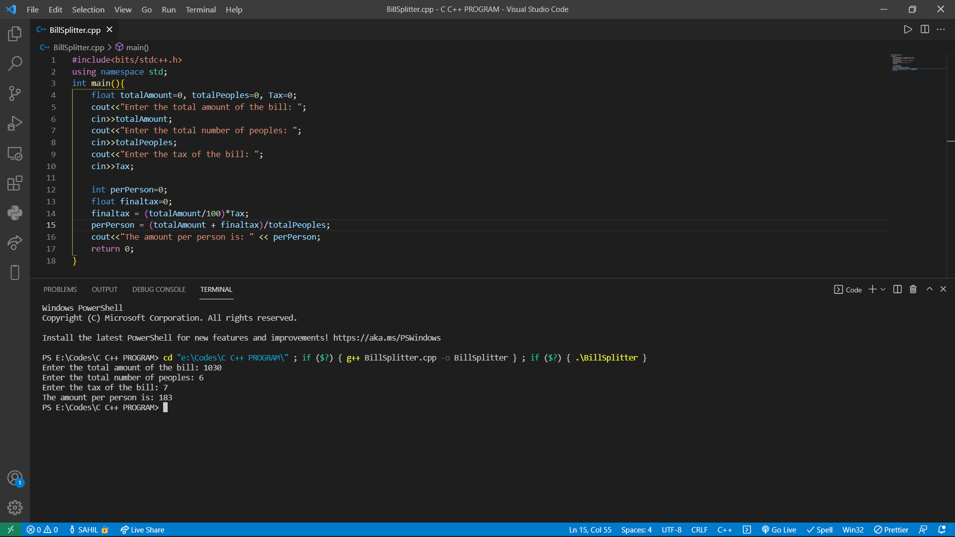Open the Terminal menu in menu bar
Screen dimensions: 955x537
(x=200, y=9)
